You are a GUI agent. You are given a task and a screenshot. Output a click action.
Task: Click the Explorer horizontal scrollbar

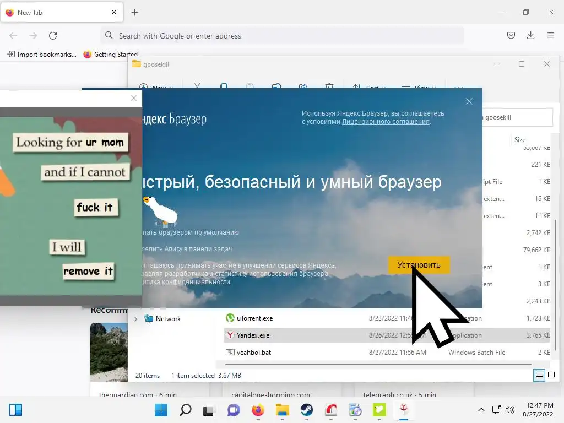(378, 365)
